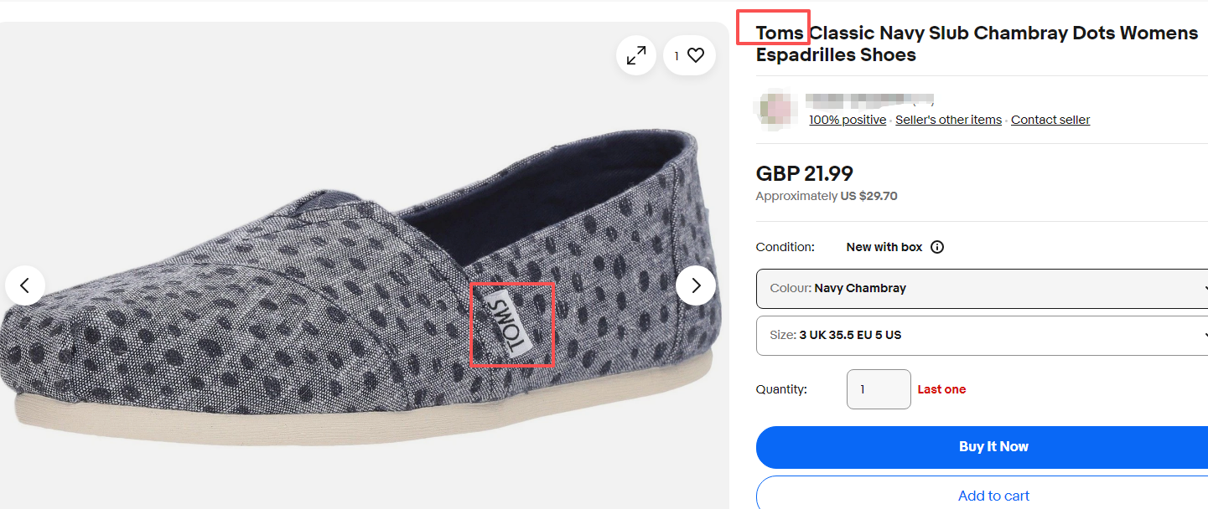Open the Contact seller link
Screen dimensions: 1208x509
[x=1050, y=120]
